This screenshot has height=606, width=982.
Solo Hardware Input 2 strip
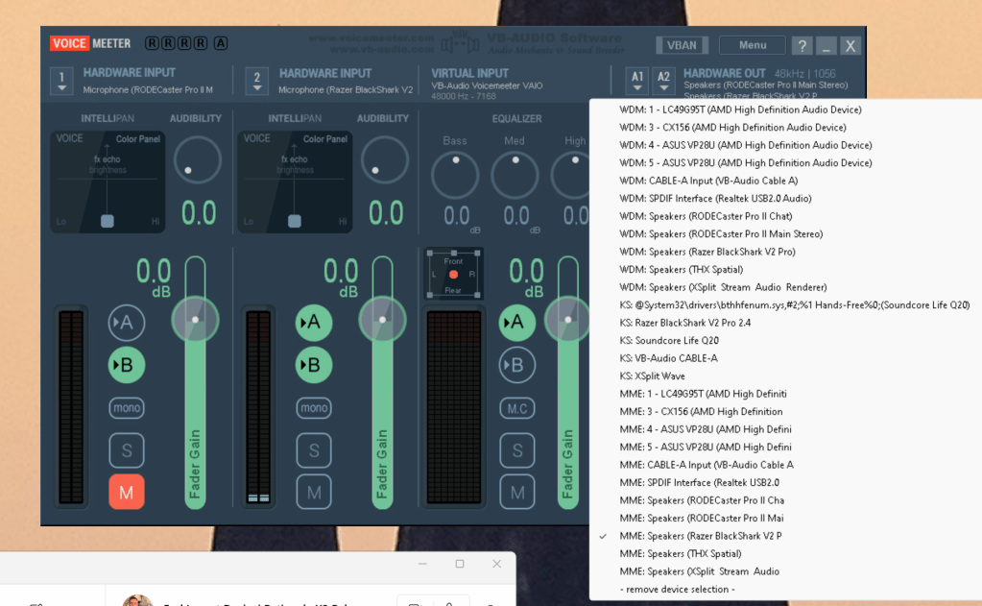(314, 450)
